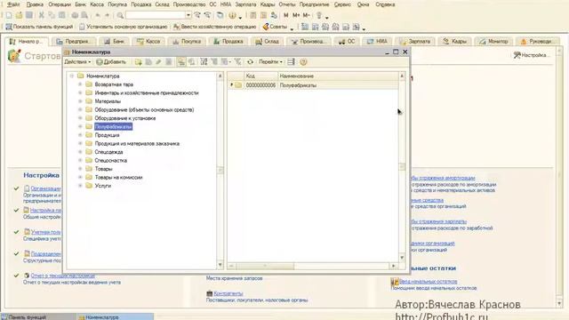Open the search field dropdown arrow

point(188,15)
